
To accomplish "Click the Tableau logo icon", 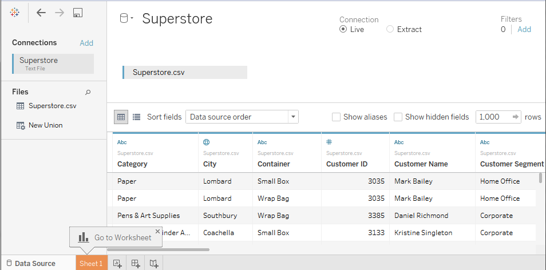I will pyautogui.click(x=15, y=13).
